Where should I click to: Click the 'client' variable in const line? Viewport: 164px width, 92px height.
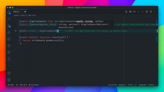pos(32,31)
